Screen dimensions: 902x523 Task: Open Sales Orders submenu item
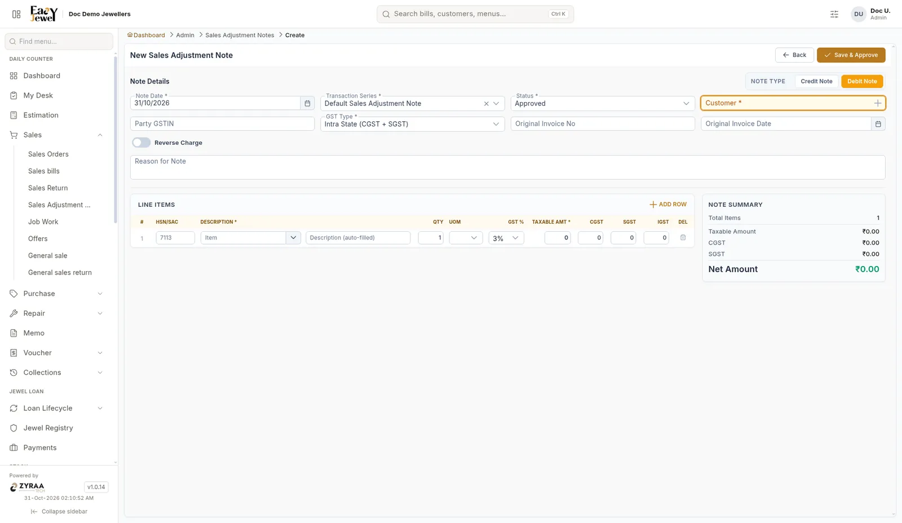(x=48, y=154)
